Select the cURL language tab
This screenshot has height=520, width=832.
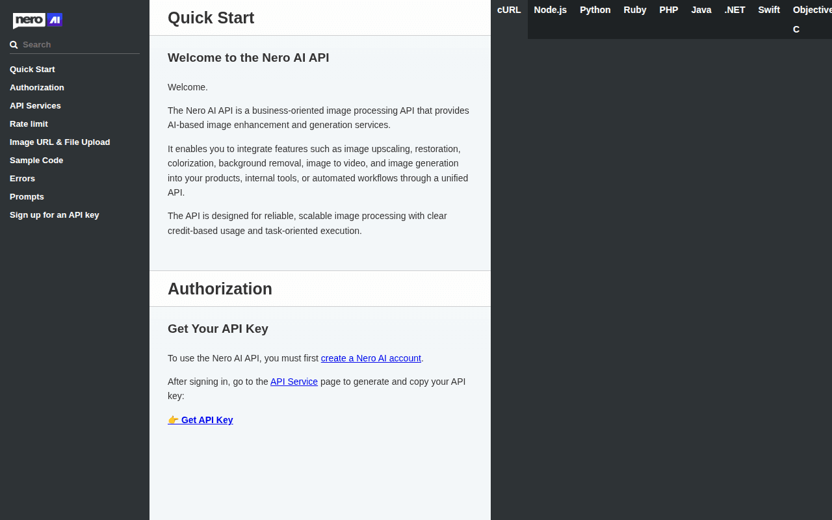click(x=509, y=10)
